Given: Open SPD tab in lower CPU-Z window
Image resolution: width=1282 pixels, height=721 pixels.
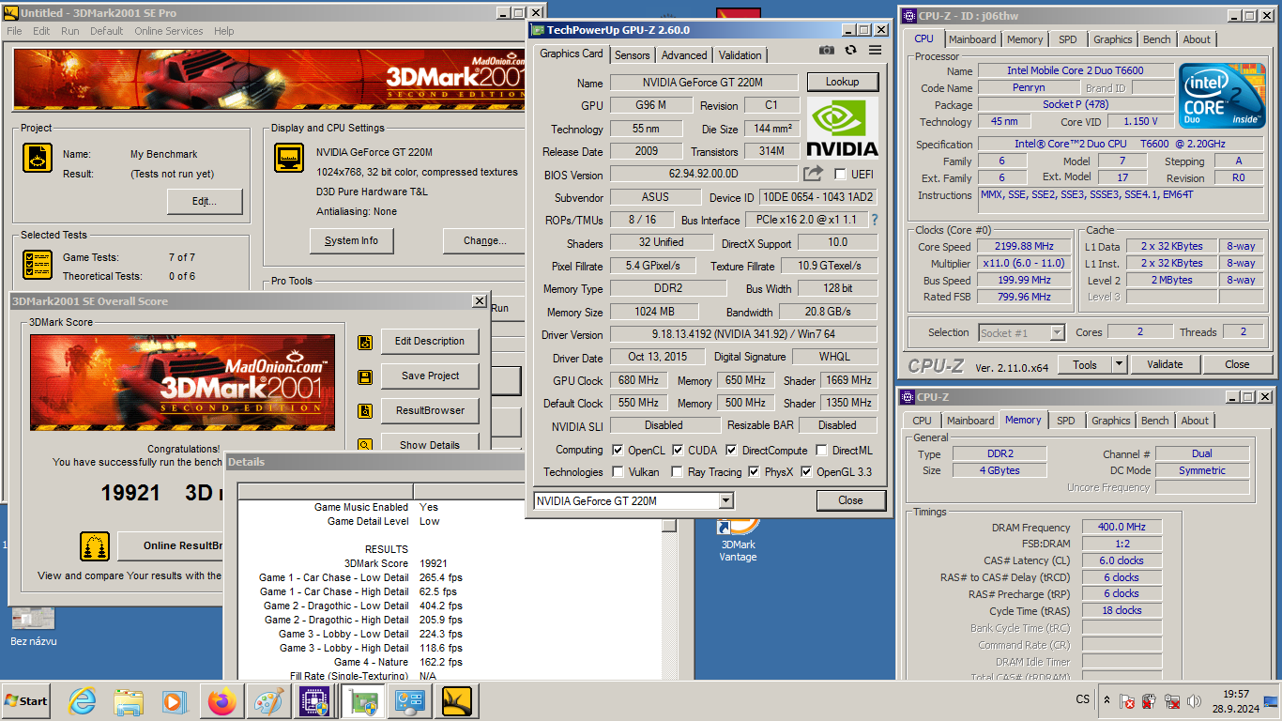Looking at the screenshot, I should coord(1065,421).
